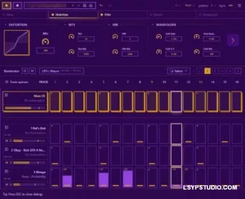
Task: Click the SRR Mix value field
Action: [130, 54]
